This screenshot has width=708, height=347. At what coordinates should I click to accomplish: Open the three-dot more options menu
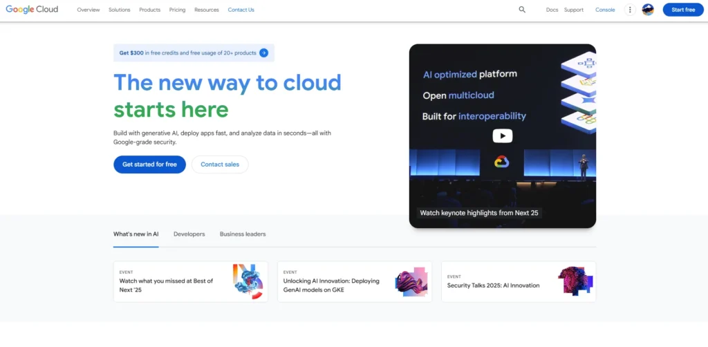630,10
